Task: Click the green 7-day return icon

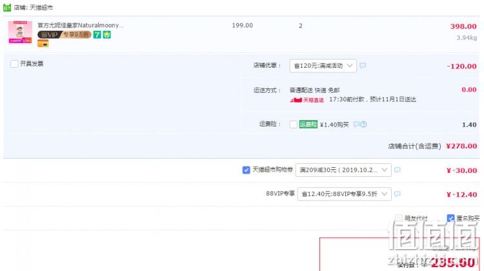Action: (97, 35)
